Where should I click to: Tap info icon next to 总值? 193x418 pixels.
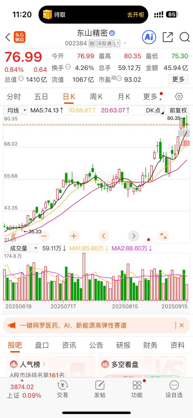[21, 79]
